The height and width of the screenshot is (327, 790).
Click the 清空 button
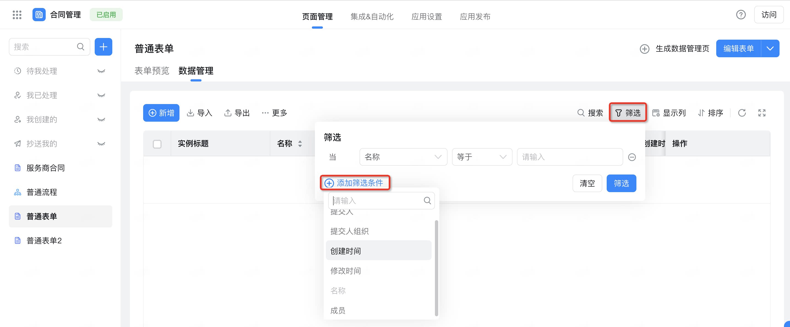pyautogui.click(x=587, y=183)
